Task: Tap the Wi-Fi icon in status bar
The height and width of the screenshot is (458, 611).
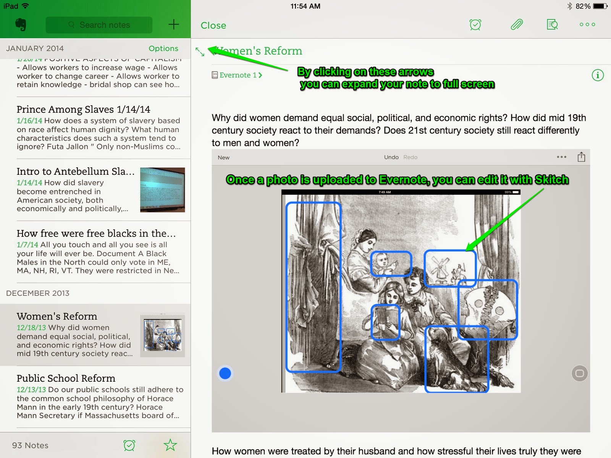Action: tap(25, 6)
